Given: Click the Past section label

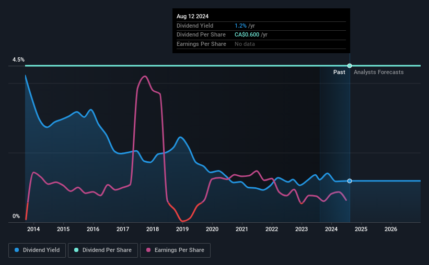Looking at the screenshot, I should pos(339,72).
